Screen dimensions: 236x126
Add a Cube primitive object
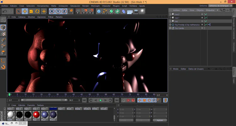[x=99, y=11]
